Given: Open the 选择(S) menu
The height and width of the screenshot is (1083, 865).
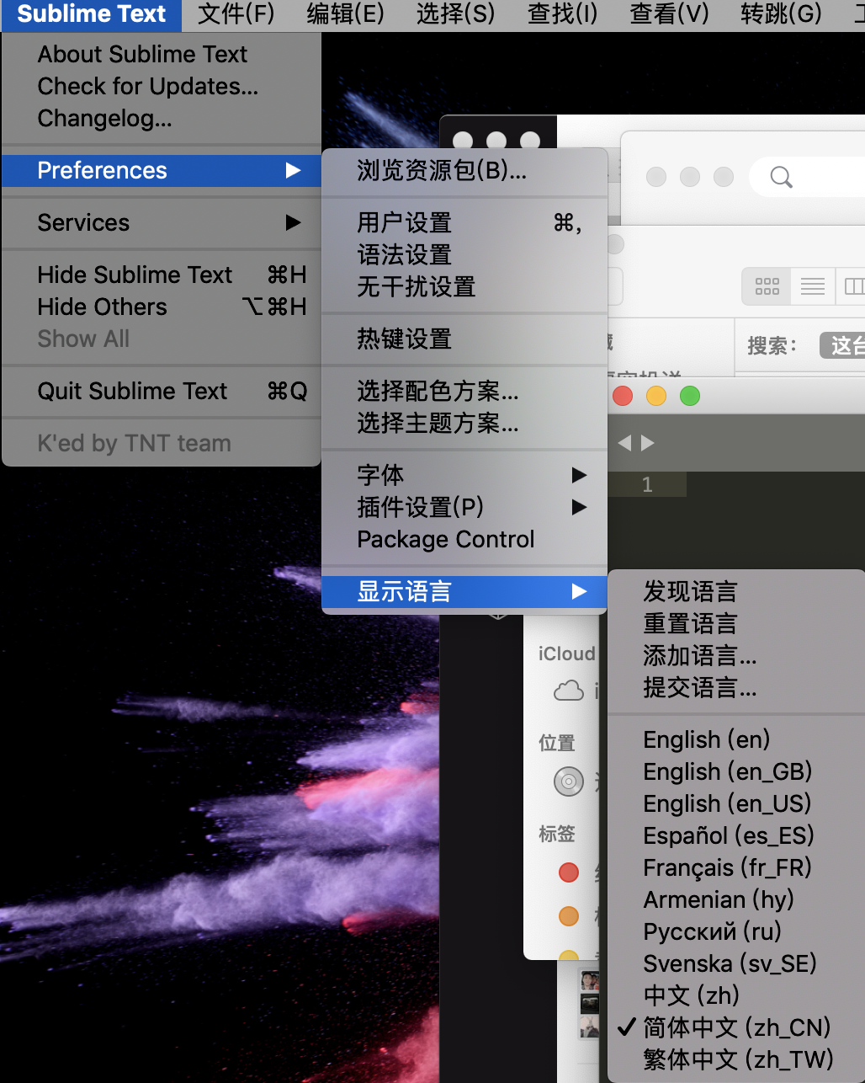Looking at the screenshot, I should tap(455, 14).
